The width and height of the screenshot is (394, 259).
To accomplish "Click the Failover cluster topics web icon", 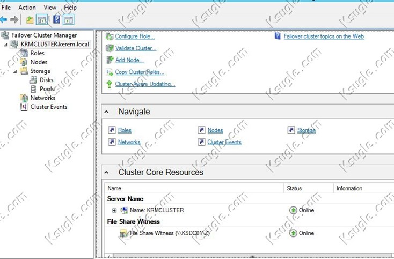I will click(278, 36).
